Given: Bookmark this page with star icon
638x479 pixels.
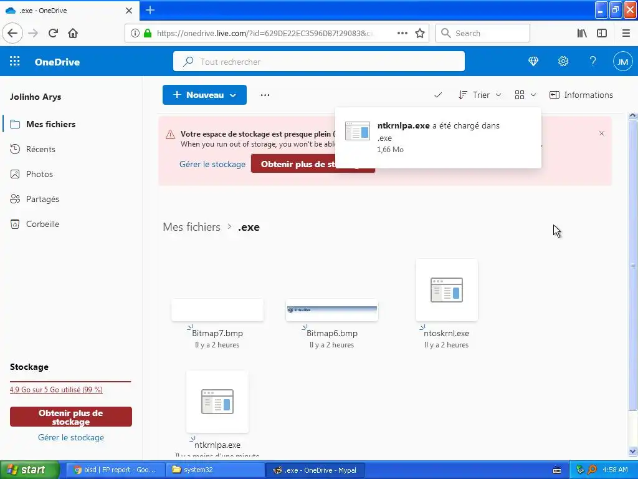Looking at the screenshot, I should 420,34.
